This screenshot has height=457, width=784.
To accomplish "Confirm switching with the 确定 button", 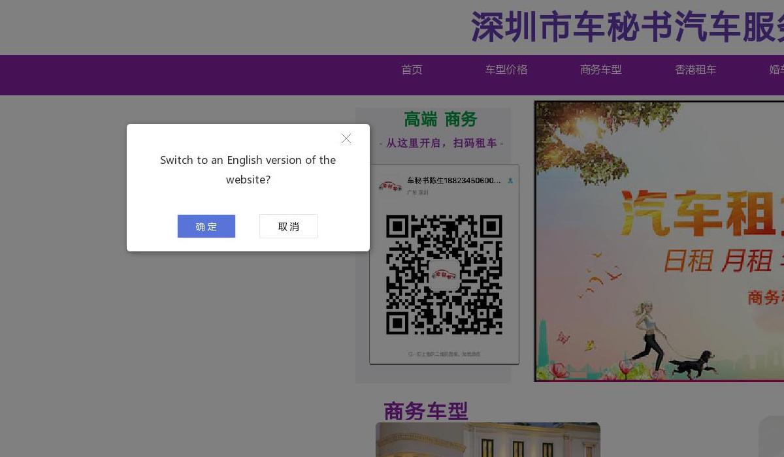I will point(206,226).
